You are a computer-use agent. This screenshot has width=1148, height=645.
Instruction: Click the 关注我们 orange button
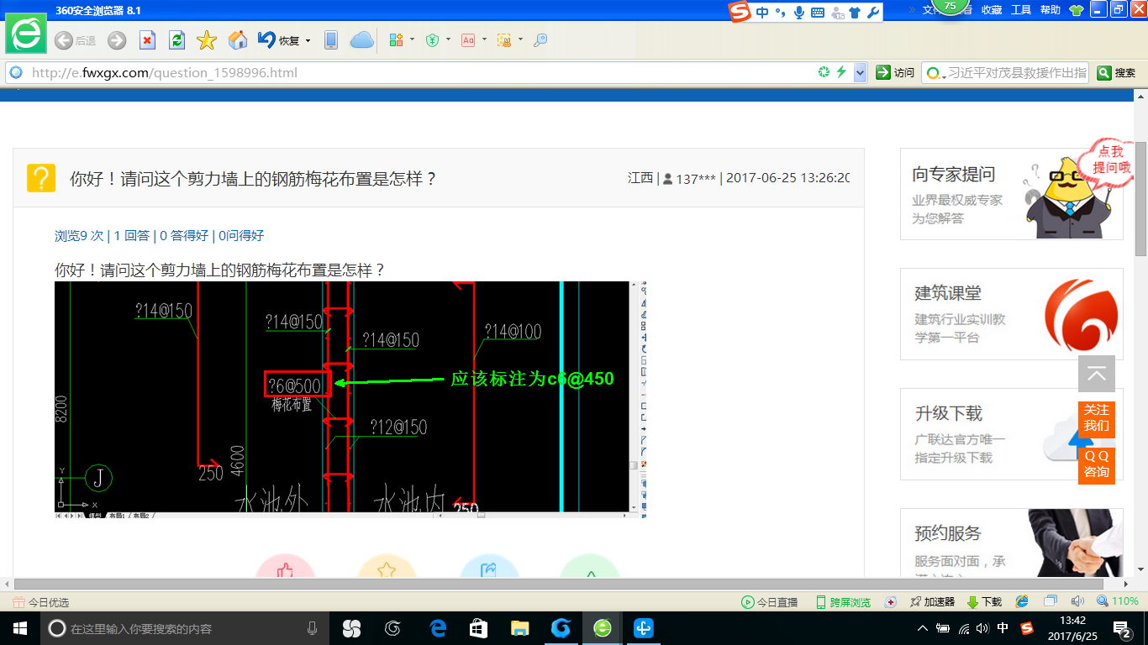click(x=1097, y=418)
